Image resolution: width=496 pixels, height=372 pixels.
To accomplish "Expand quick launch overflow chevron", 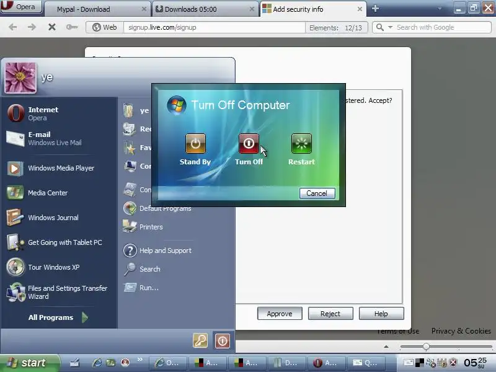I will click(140, 360).
